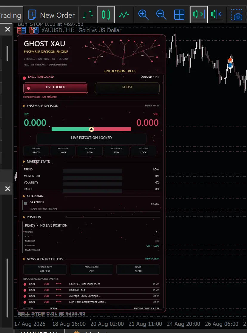Screen dimensions: 247x333
Task: Click the VOLATILITY bar in Market State
Action: [92, 184]
